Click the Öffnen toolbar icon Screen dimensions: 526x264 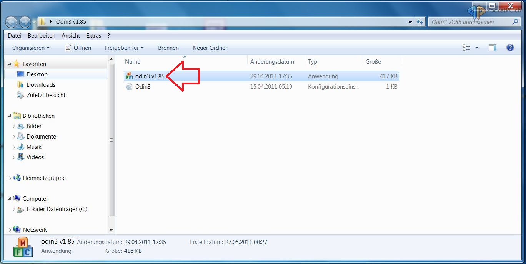[x=68, y=48]
